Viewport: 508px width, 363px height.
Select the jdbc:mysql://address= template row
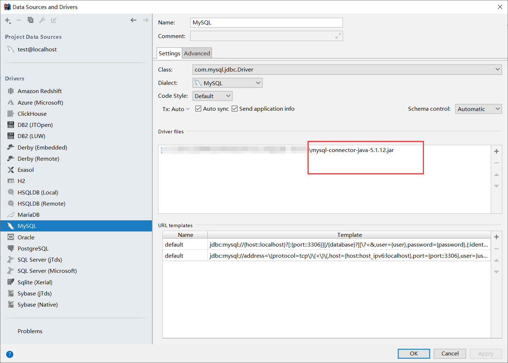click(x=327, y=256)
